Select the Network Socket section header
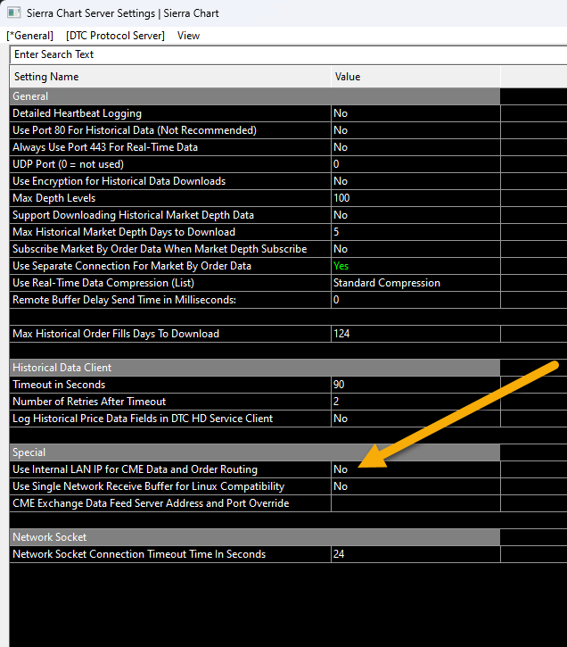 (255, 537)
